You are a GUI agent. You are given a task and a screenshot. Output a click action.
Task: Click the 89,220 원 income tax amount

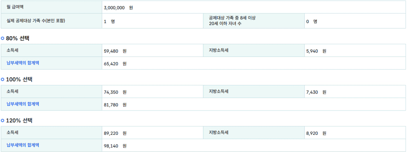[115, 133]
